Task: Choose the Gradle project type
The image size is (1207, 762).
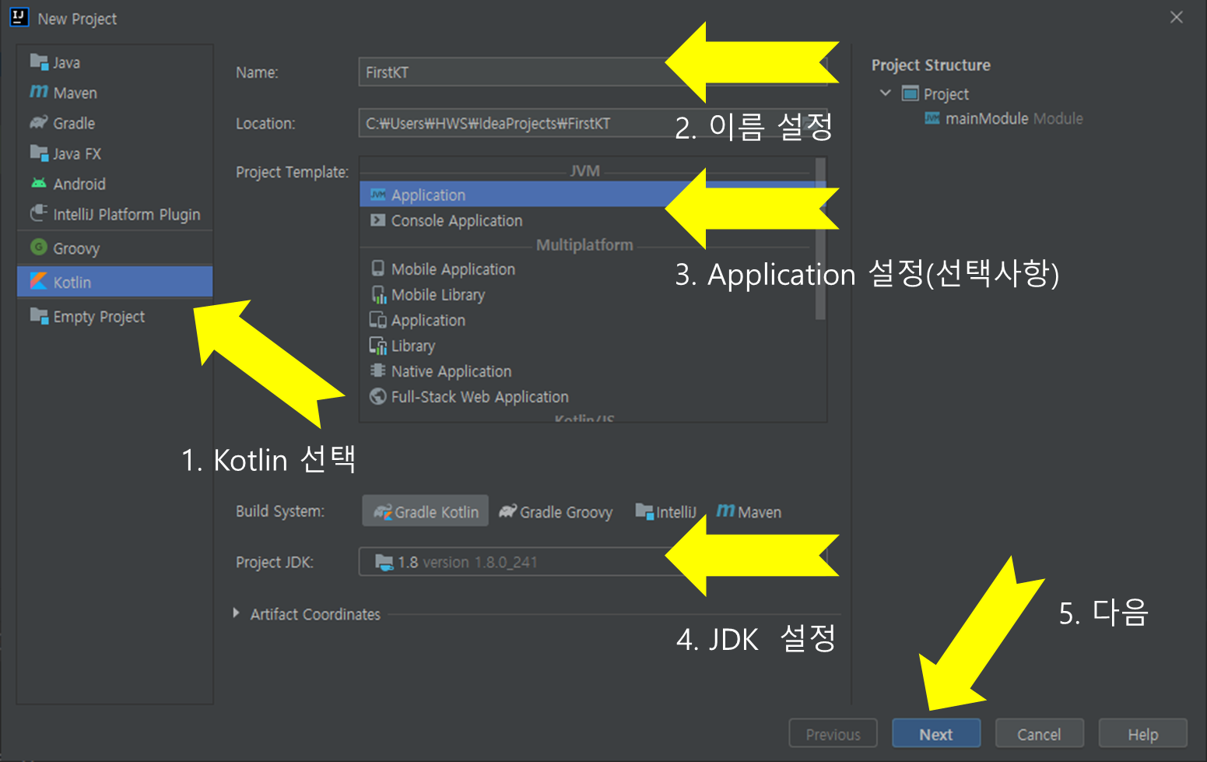Action: tap(114, 123)
